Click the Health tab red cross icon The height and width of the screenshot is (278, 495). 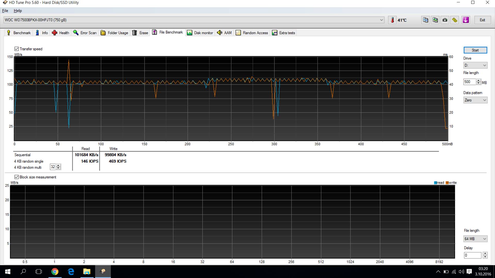(54, 33)
